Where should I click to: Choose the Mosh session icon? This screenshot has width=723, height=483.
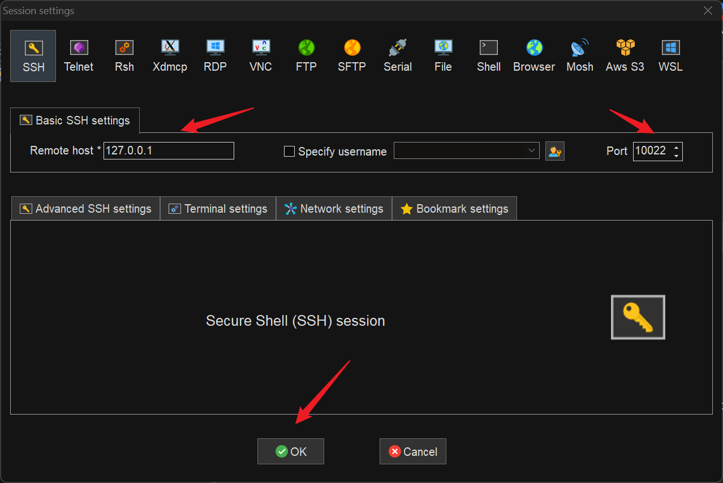pyautogui.click(x=580, y=56)
